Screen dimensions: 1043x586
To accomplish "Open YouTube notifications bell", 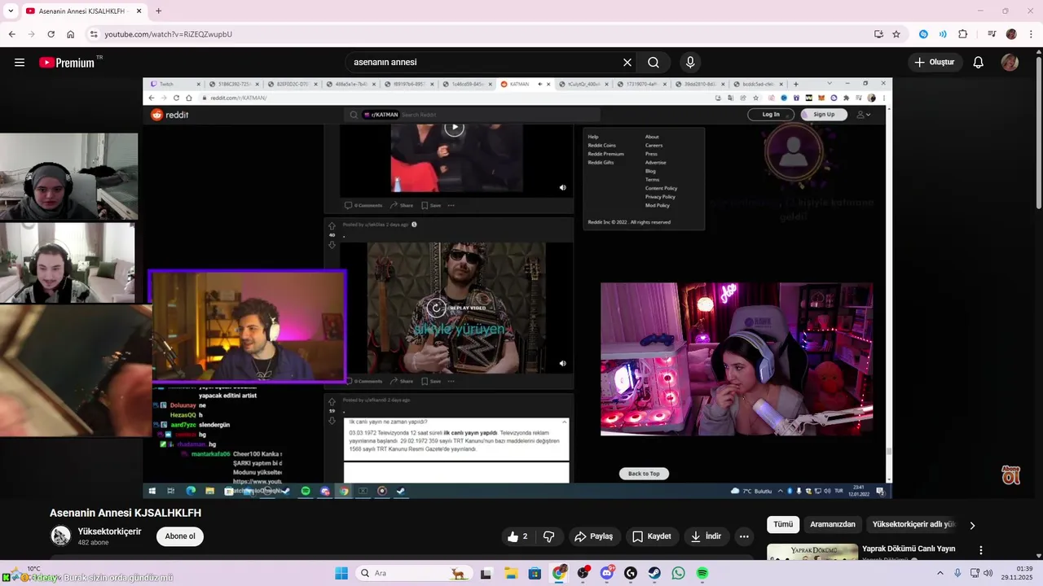I will pos(979,63).
